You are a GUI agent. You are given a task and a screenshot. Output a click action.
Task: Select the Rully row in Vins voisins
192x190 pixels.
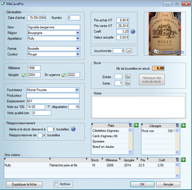tap(90, 165)
